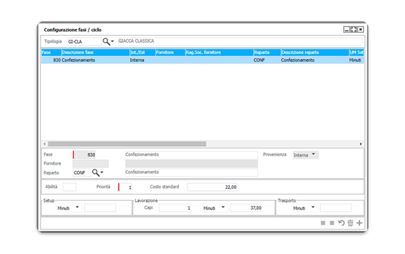Click the Costo standard field 22,00
This screenshot has width=405, height=254.
click(x=212, y=187)
